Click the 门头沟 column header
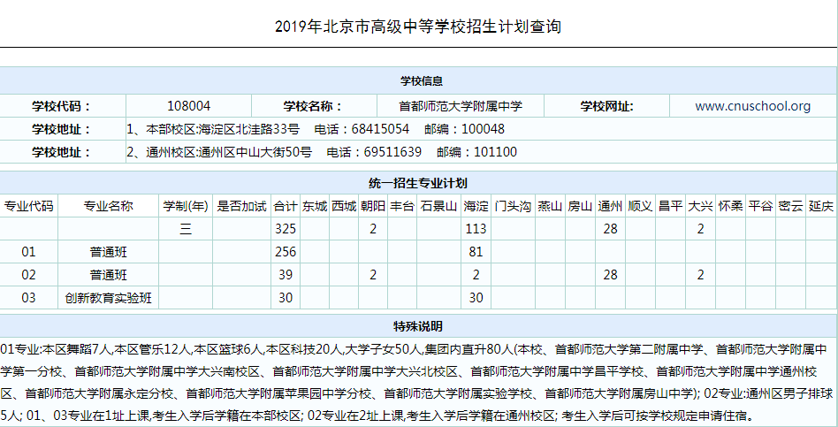 coord(513,206)
